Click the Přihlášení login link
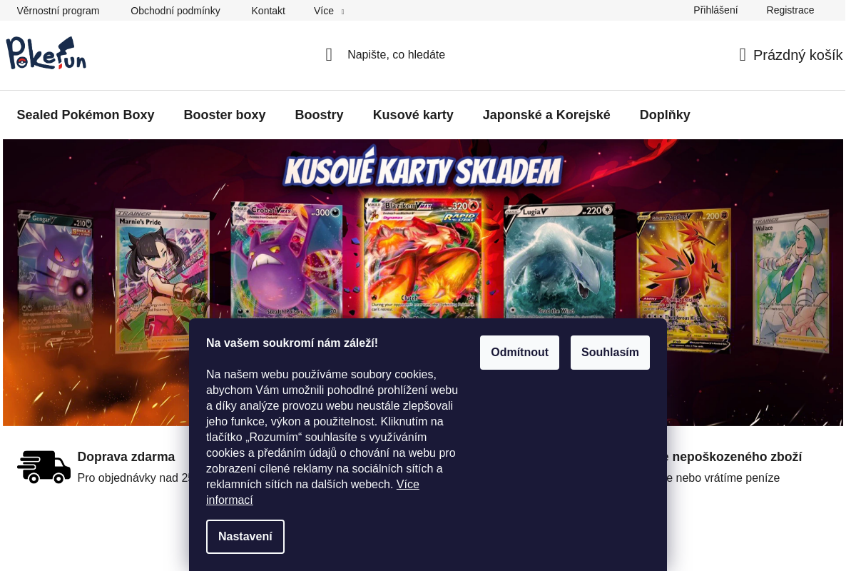Screen dimensions: 856x571 [715, 10]
